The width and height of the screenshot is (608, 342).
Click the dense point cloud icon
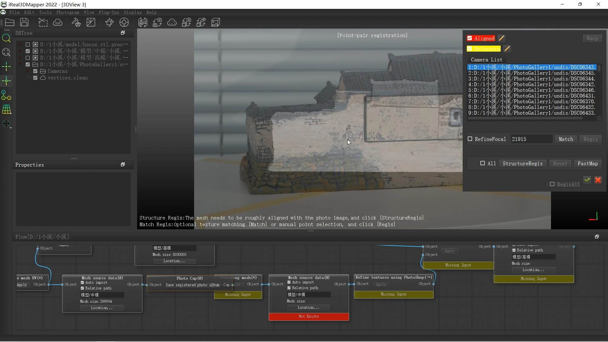pos(172,22)
